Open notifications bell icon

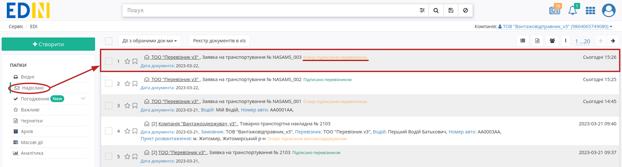point(573,10)
